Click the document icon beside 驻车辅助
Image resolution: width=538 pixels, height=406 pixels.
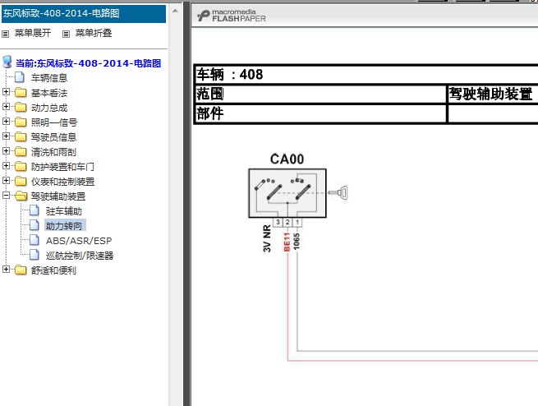coord(34,210)
